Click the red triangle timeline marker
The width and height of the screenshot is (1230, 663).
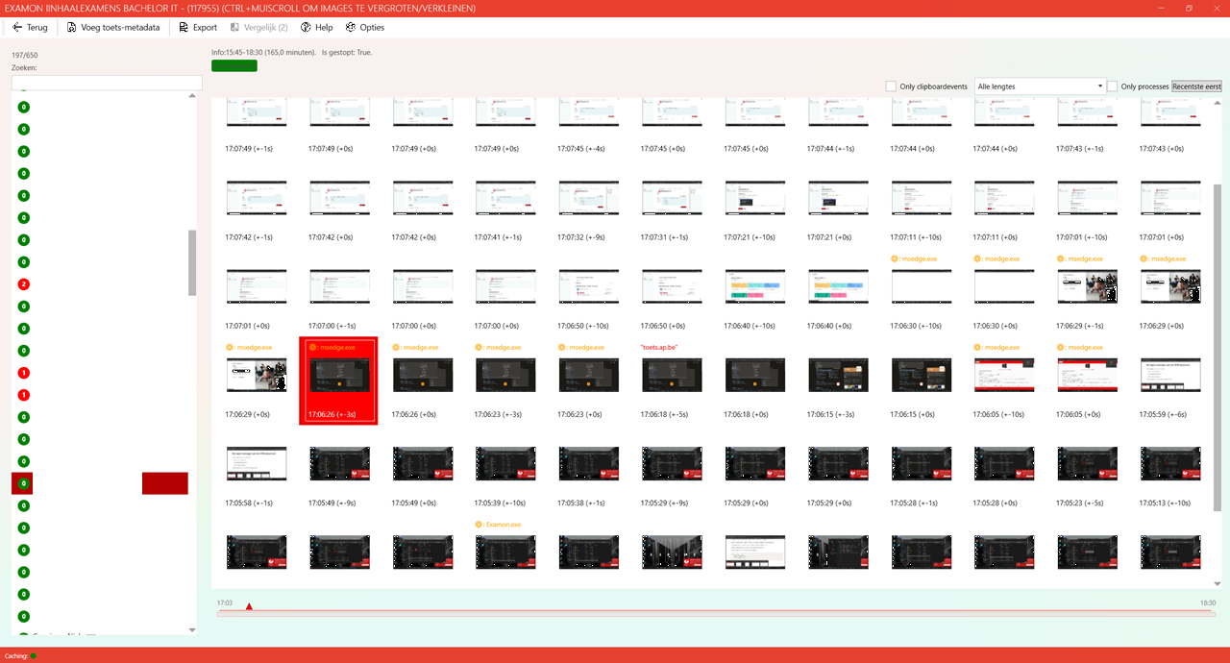[x=249, y=606]
